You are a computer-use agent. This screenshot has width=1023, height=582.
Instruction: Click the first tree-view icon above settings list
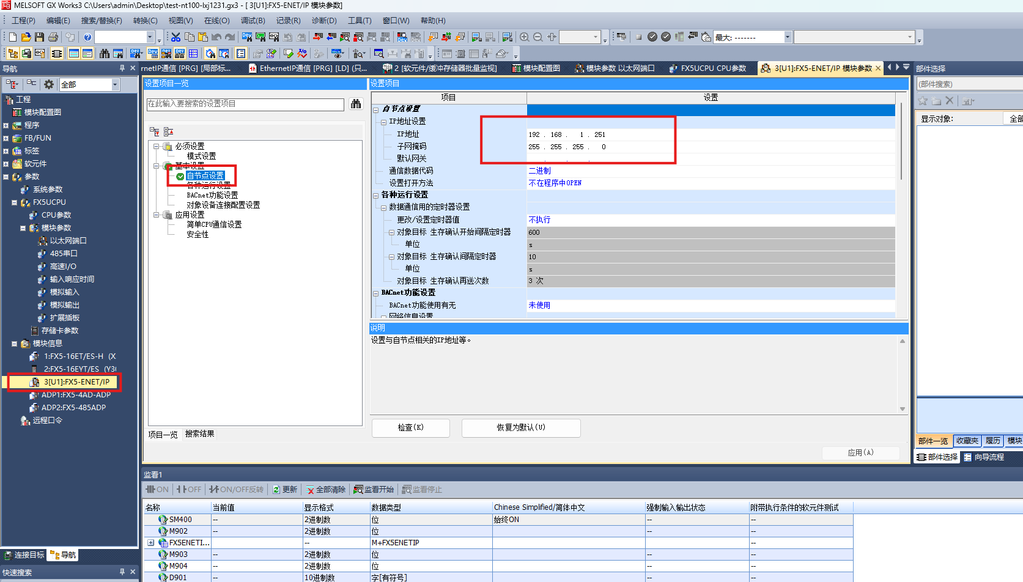[155, 131]
